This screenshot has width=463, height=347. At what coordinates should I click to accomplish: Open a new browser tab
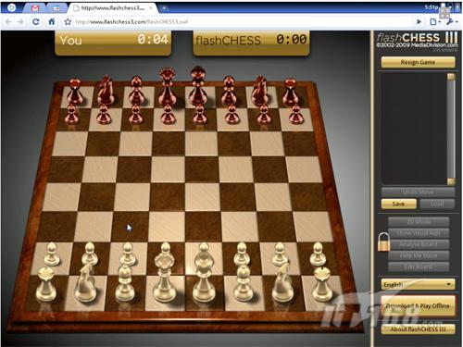(164, 8)
